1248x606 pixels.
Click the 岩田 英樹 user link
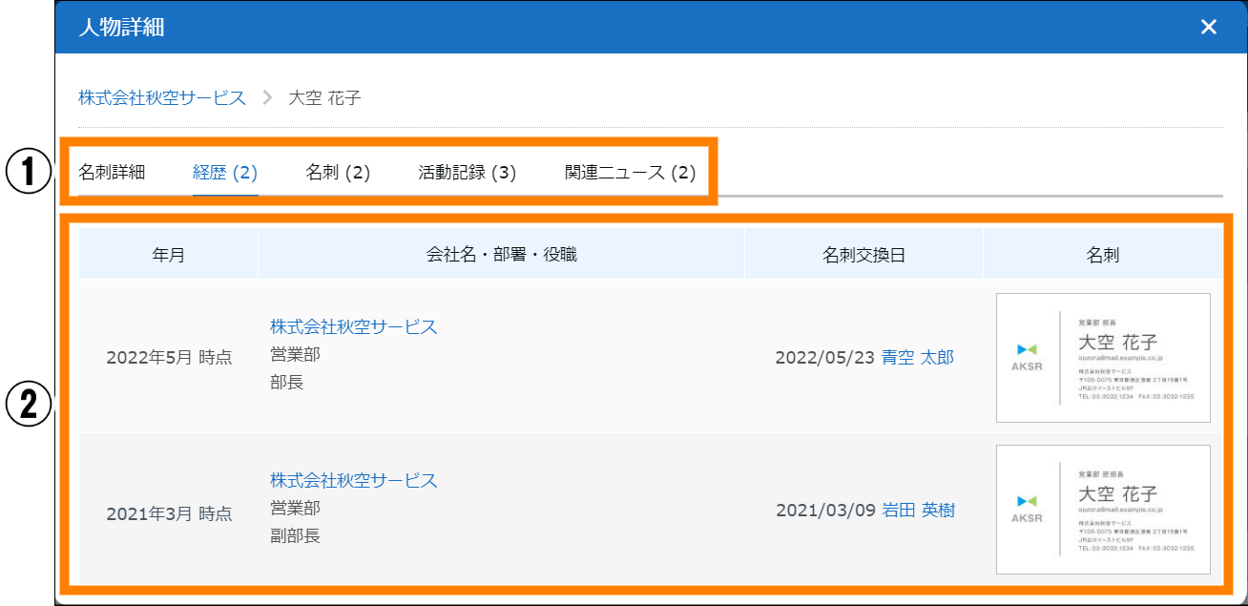917,510
